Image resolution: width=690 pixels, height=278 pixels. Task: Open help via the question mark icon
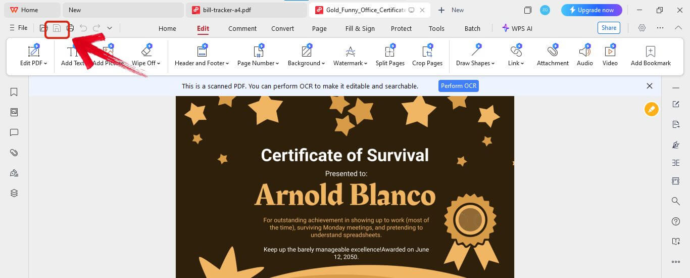[676, 221]
